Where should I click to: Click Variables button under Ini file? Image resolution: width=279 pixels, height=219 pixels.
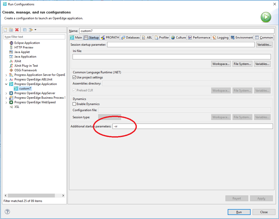point(262,64)
